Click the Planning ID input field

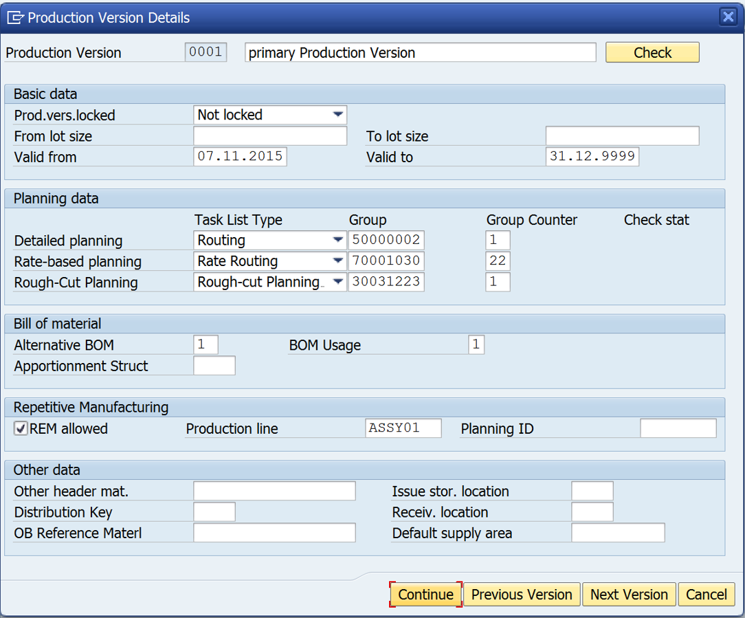pos(678,428)
